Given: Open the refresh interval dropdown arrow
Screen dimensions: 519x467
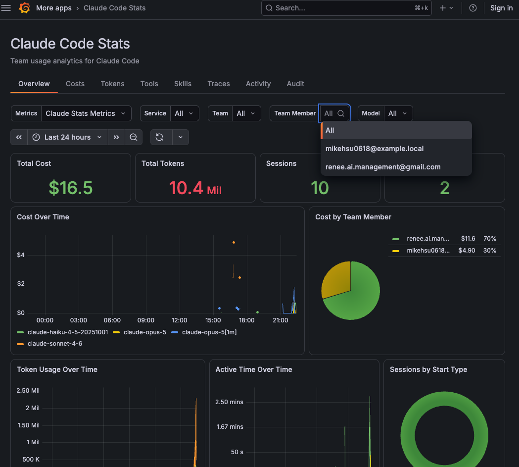Looking at the screenshot, I should point(181,137).
